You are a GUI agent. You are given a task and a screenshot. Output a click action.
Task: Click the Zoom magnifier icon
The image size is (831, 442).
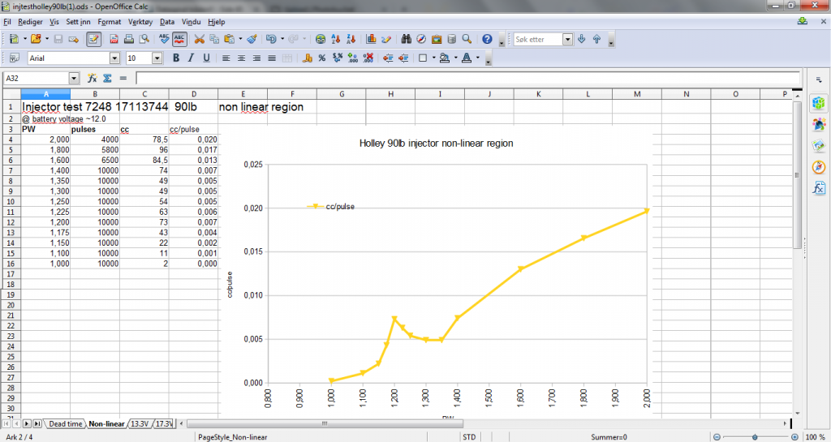(467, 39)
